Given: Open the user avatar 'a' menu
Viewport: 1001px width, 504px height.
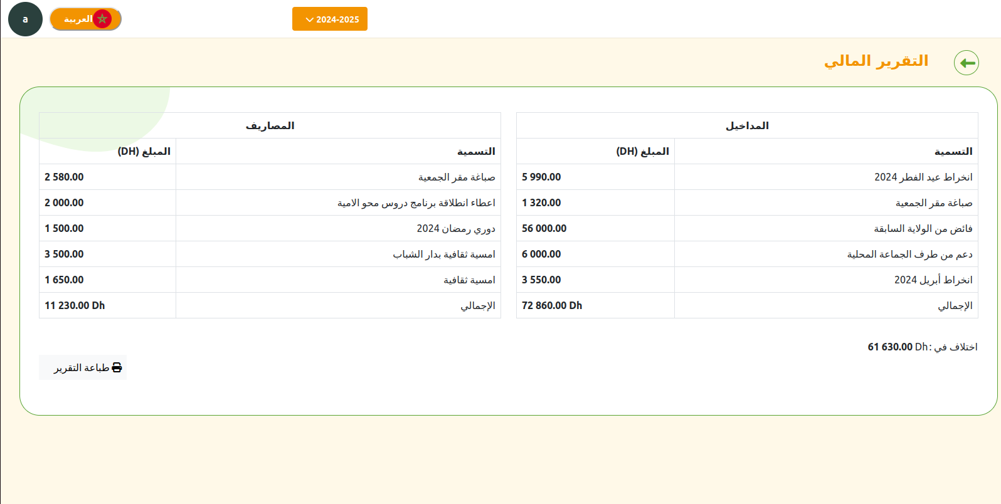Looking at the screenshot, I should coord(25,19).
